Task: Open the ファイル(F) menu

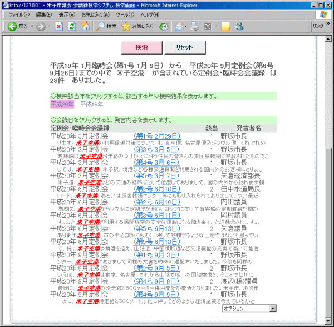Action: tap(19, 14)
